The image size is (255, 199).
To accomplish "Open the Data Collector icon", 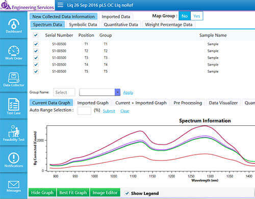I will (14, 77).
